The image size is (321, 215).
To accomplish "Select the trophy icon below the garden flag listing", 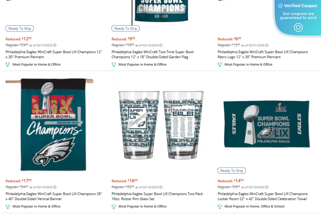I will (113, 64).
